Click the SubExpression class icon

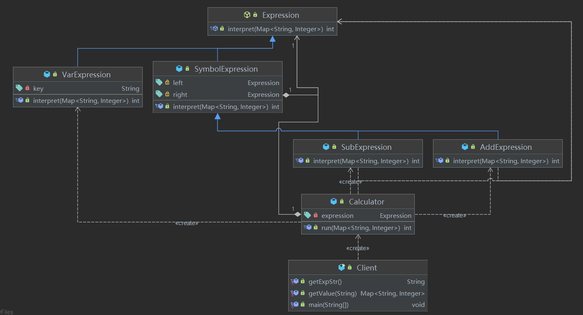(x=326, y=147)
